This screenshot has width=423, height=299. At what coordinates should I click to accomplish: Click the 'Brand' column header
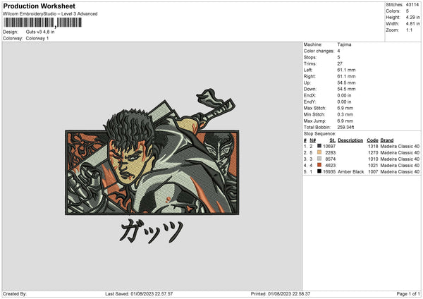[x=387, y=140]
